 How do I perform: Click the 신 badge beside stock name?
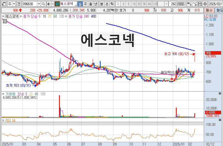coord(57,4)
